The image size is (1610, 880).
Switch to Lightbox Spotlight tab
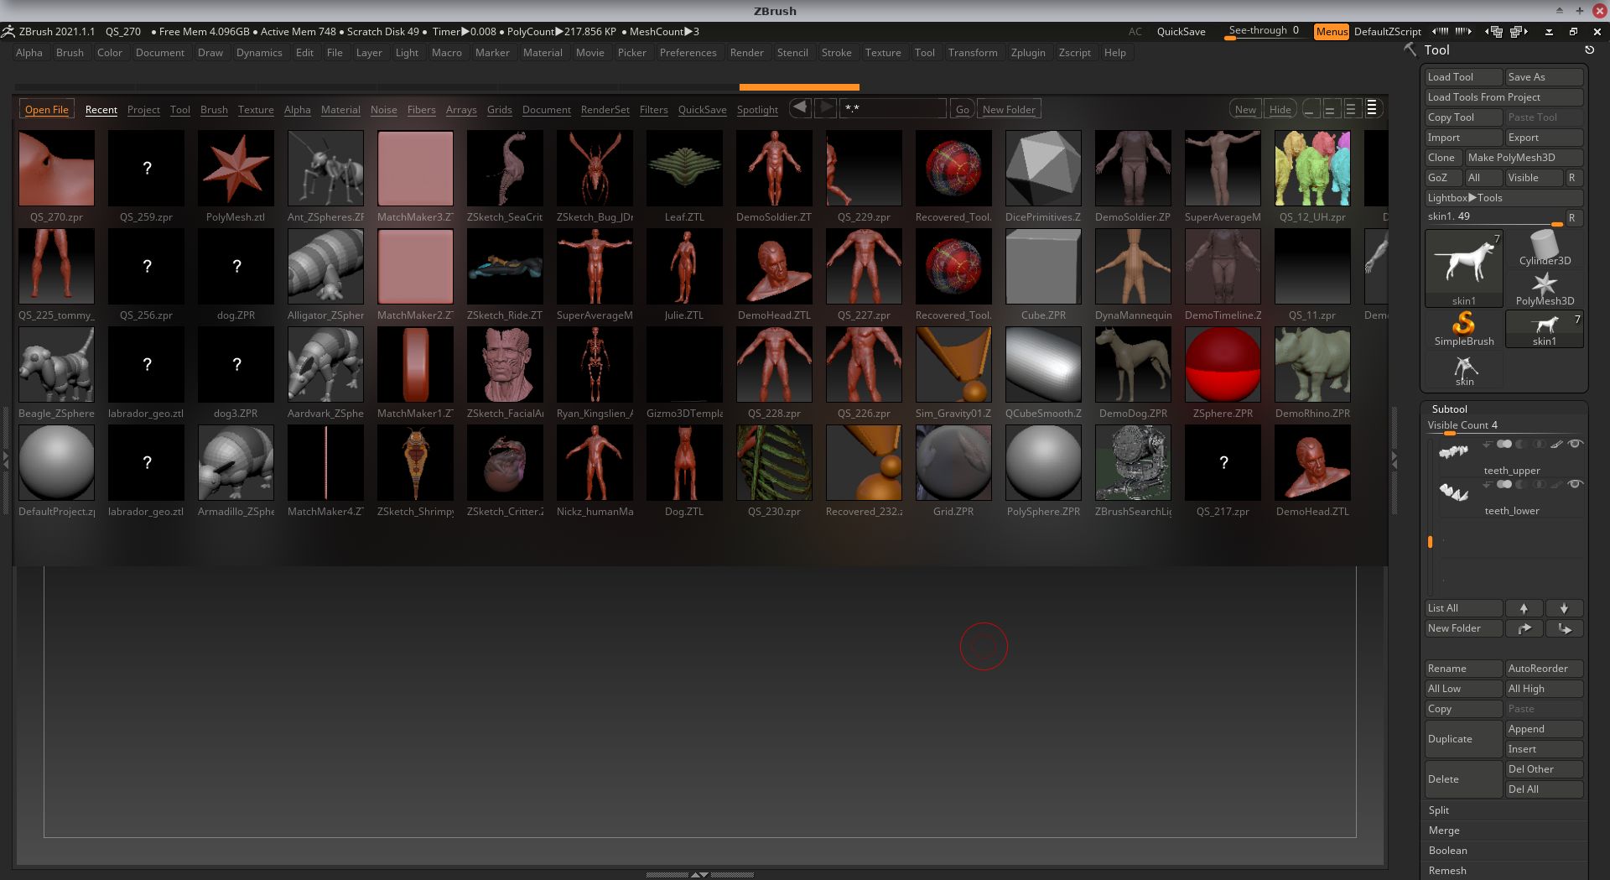tap(757, 110)
